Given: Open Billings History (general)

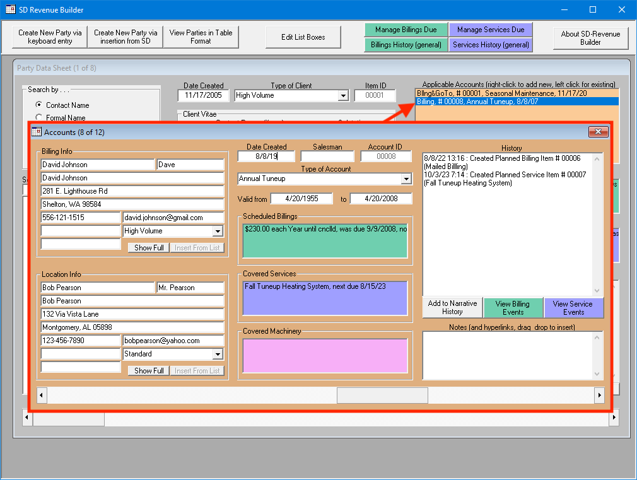Looking at the screenshot, I should point(406,45).
